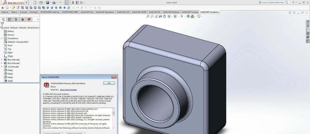The width and height of the screenshot is (310, 134).
Task: Select the Top plane
Action: point(8,49)
